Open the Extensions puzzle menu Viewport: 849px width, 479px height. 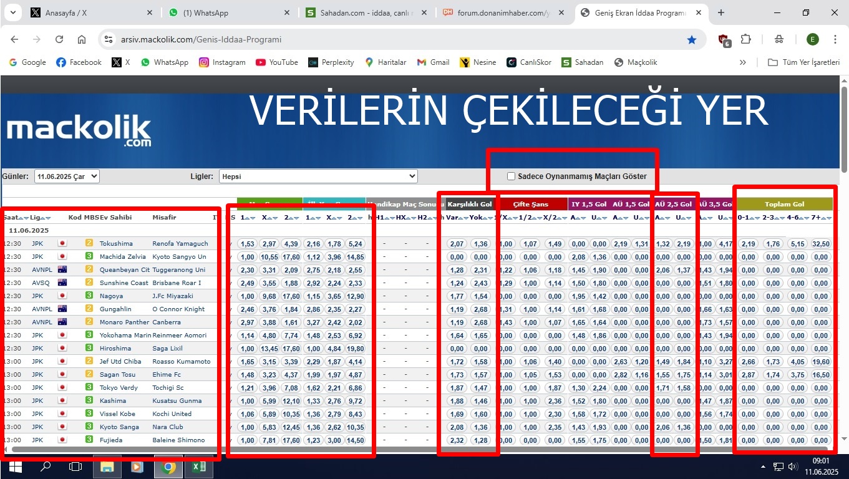(745, 39)
